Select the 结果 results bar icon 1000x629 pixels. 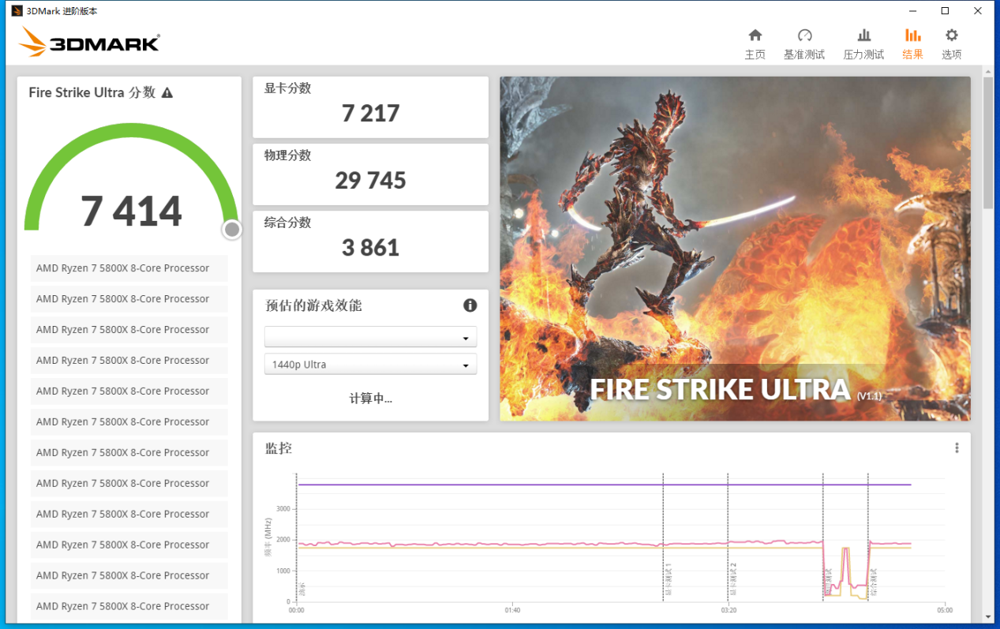click(x=912, y=35)
